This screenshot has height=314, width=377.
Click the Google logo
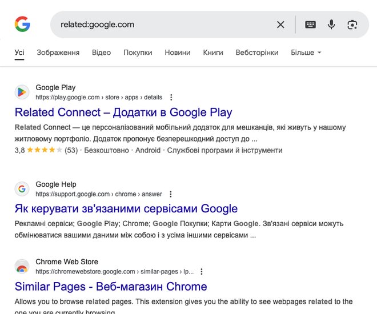click(x=22, y=24)
